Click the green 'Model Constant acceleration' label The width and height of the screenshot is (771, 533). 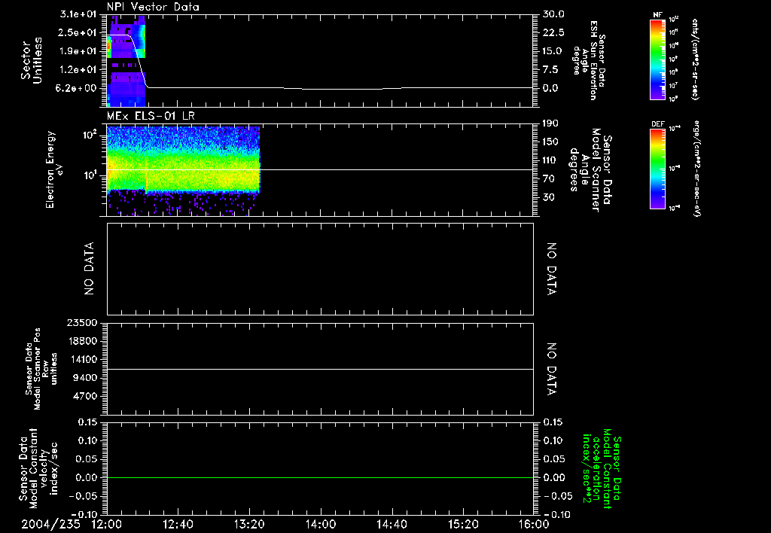point(601,468)
